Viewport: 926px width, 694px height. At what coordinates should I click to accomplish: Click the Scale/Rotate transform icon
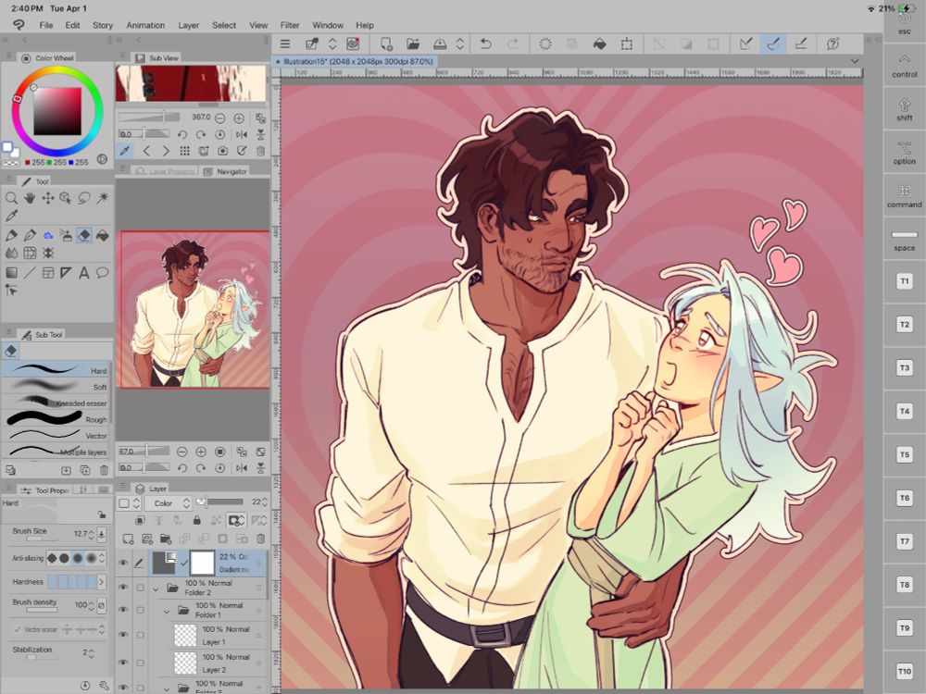pos(627,43)
